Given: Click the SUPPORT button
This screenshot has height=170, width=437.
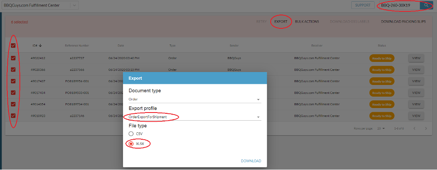Looking at the screenshot, I should (363, 5).
